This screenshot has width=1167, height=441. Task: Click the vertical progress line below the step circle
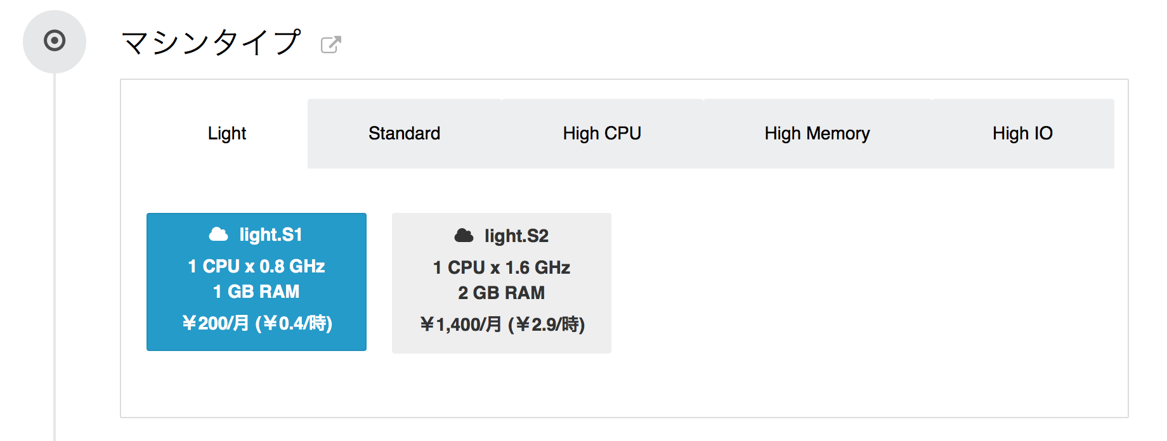click(x=54, y=253)
